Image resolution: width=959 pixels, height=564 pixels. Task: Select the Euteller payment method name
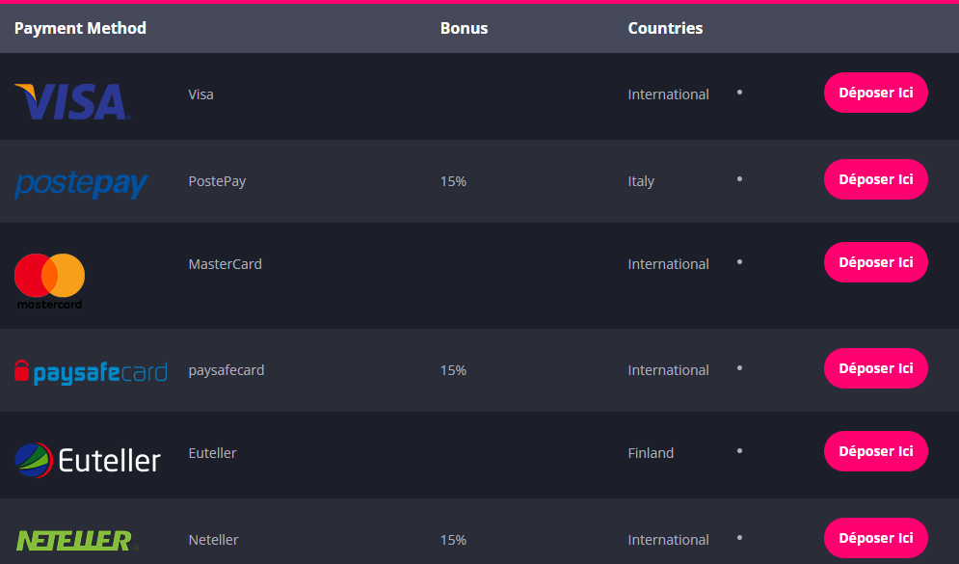(x=212, y=453)
